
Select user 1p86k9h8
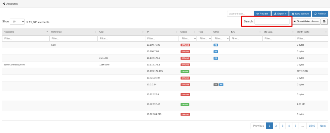click(104, 65)
